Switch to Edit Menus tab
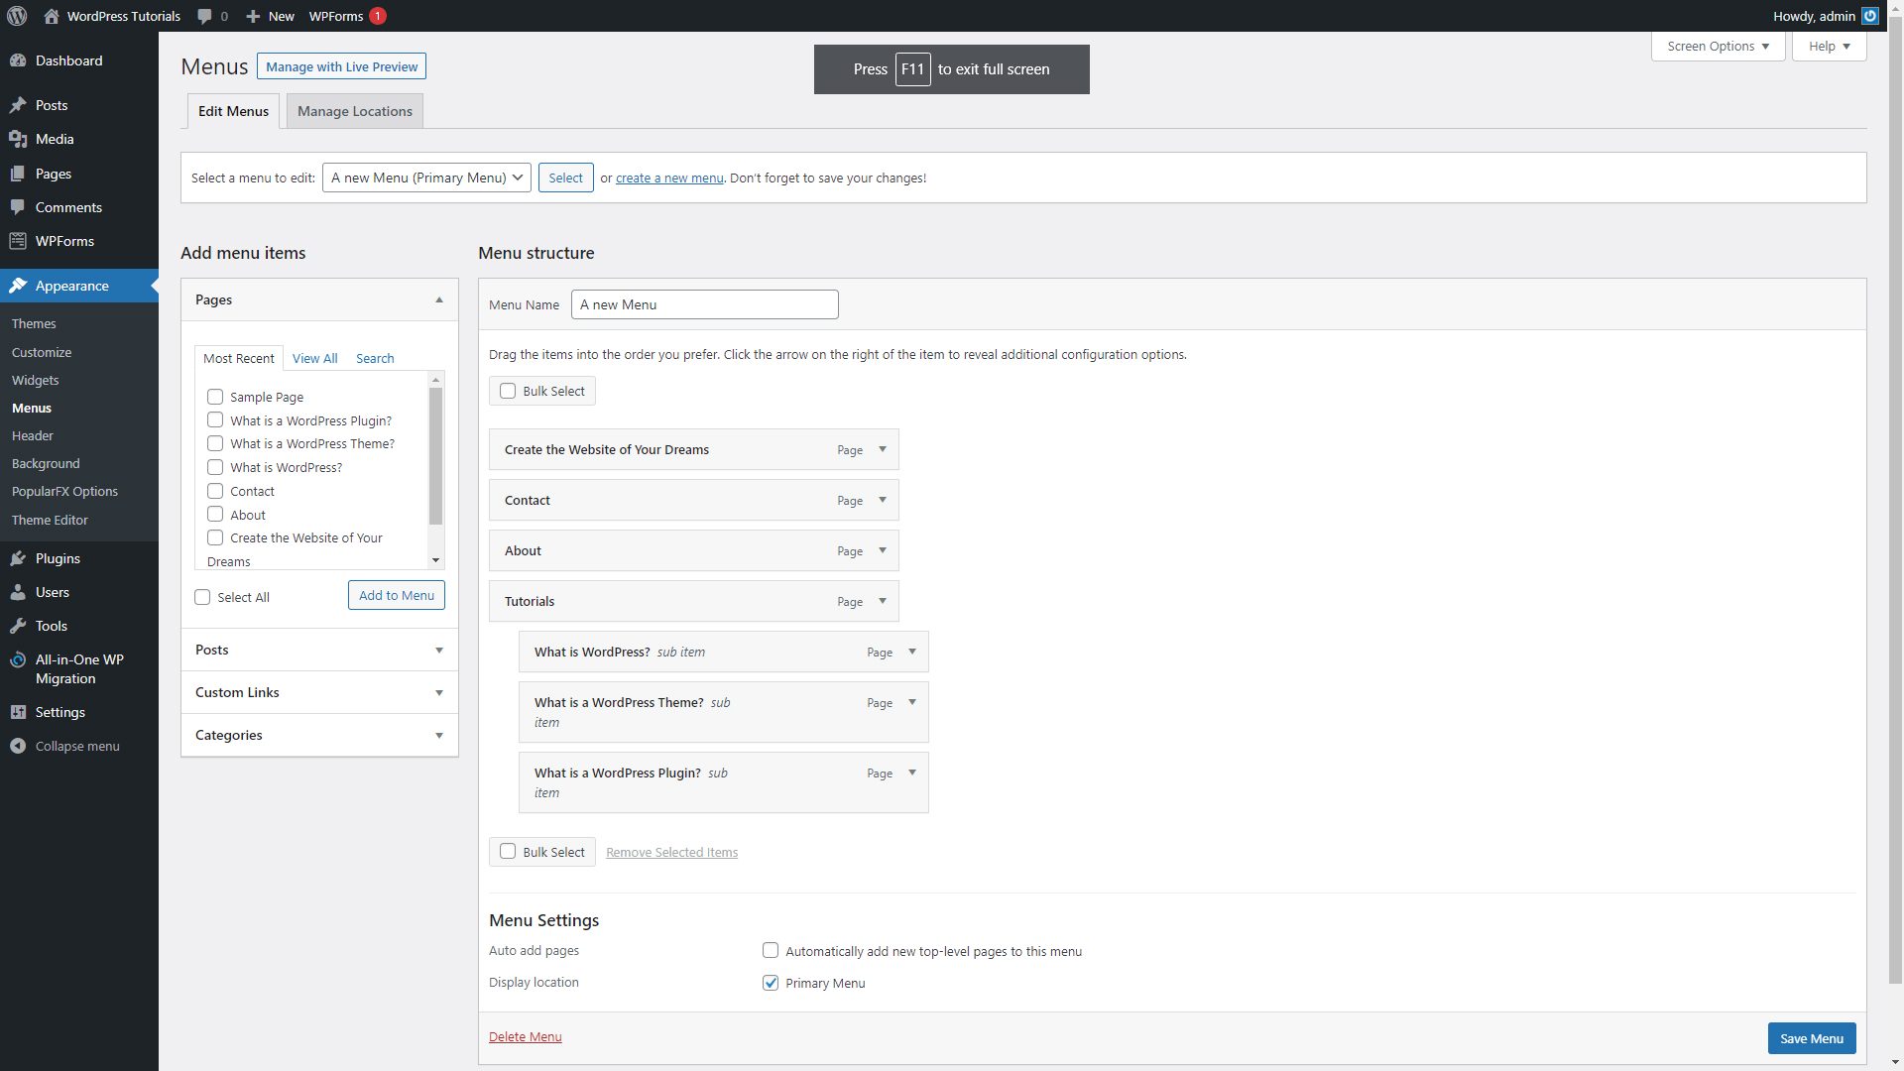 [x=233, y=110]
